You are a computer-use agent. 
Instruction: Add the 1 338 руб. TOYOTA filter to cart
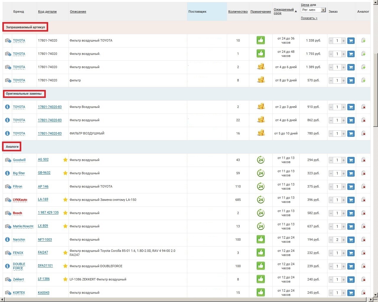(351, 41)
